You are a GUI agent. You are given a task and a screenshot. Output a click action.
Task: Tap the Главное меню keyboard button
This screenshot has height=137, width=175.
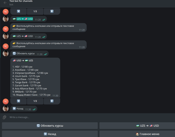tap(137, 134)
